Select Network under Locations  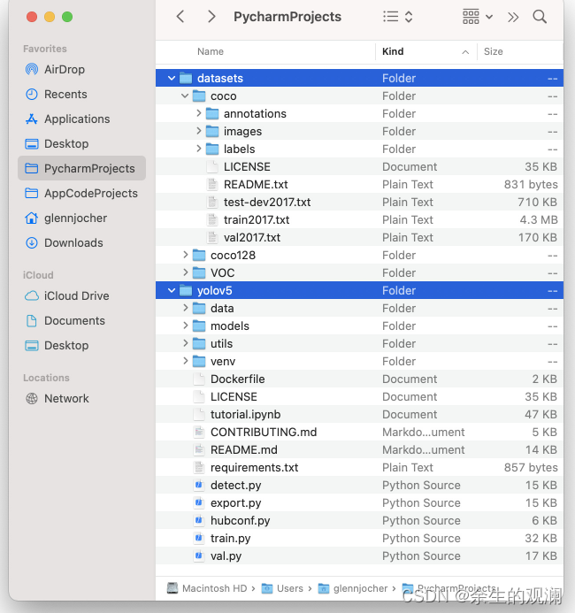click(66, 398)
